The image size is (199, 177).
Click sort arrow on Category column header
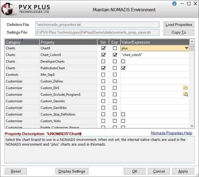point(22,40)
